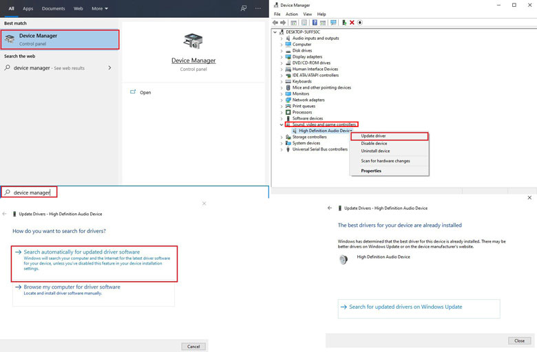Click the Network adapters category icon
Viewport: 537px width, 352px height.
click(288, 100)
